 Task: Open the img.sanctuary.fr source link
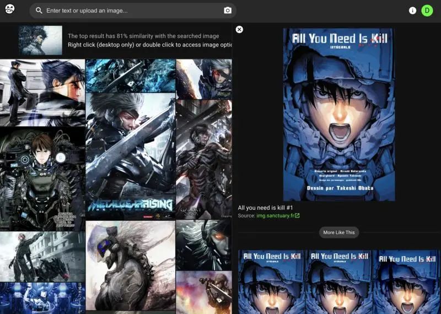275,215
